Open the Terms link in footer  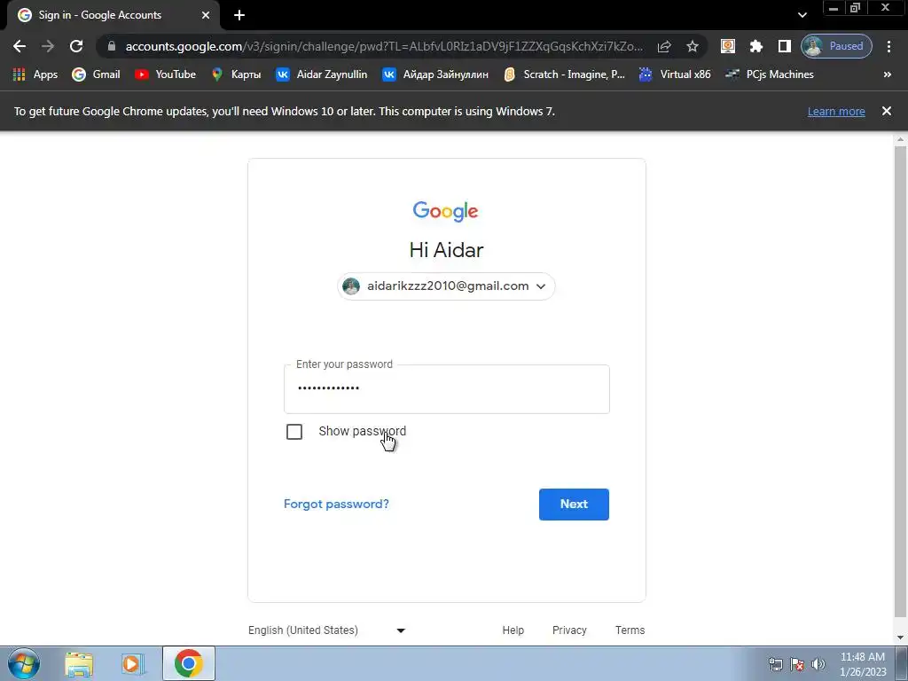coord(630,630)
